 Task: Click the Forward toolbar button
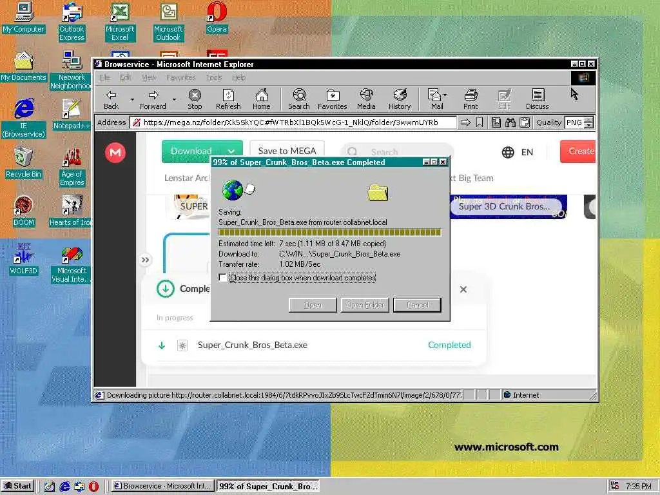coord(153,100)
